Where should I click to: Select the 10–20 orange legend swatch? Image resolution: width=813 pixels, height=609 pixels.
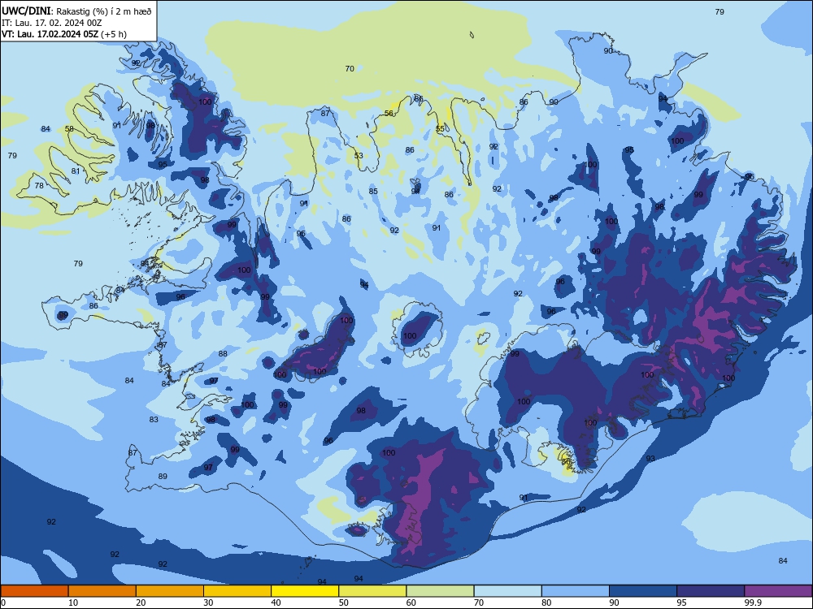pos(102,591)
